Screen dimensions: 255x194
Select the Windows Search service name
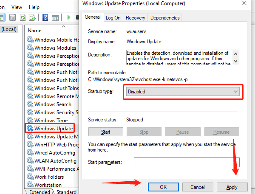[53, 104]
